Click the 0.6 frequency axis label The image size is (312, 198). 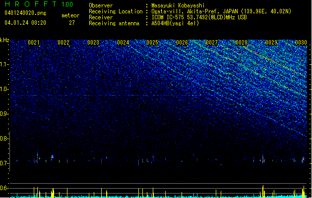click(x=4, y=188)
